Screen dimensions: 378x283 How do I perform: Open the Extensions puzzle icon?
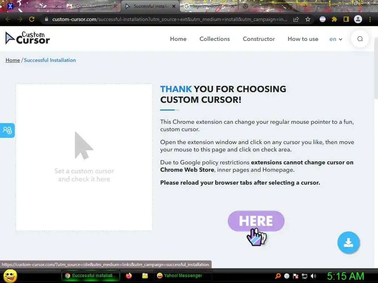[x=334, y=19]
